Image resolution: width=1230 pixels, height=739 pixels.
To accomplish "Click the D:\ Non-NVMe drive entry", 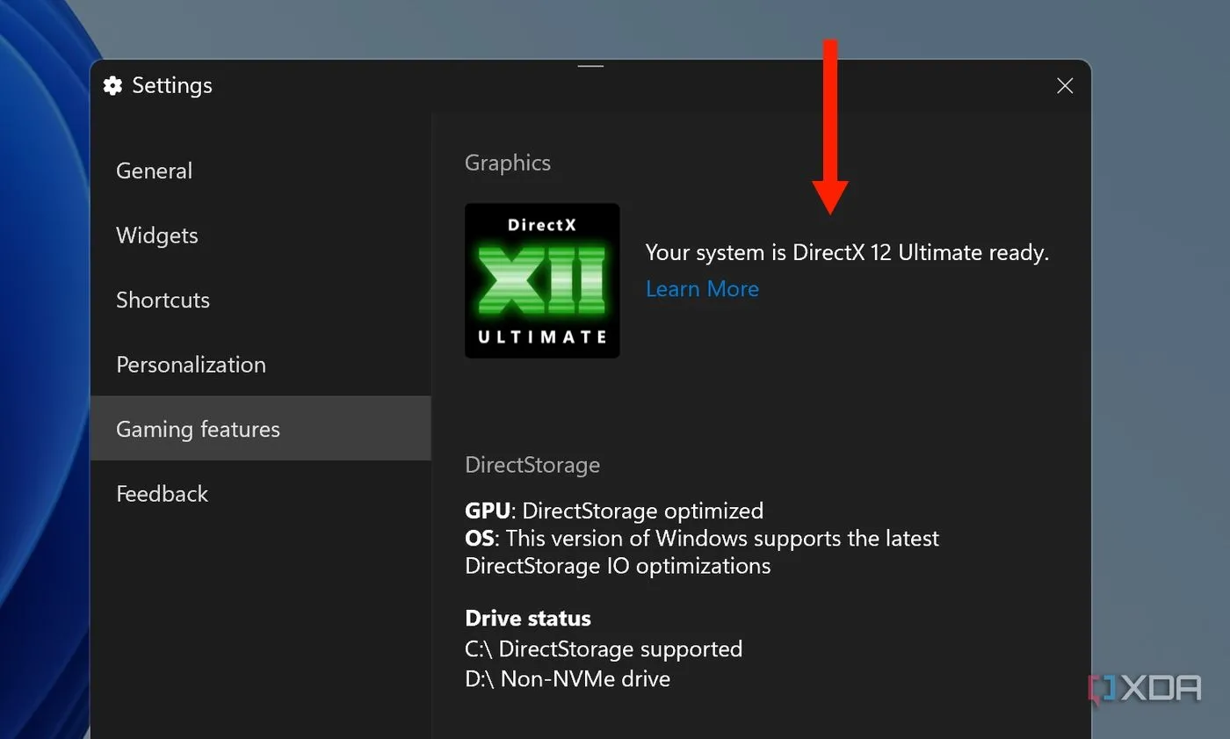I will tap(568, 678).
